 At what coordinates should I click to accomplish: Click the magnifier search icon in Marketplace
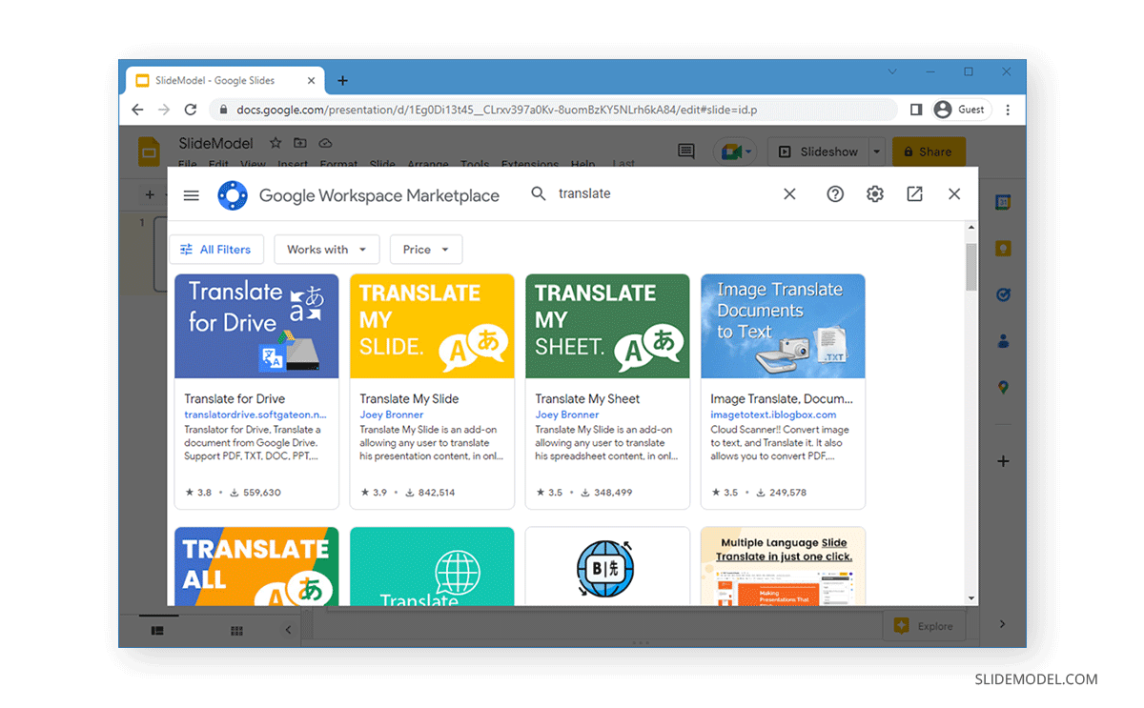[x=539, y=193]
